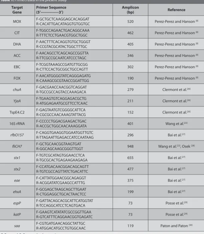Select the FOX amplicon size 190

(130, 78)
